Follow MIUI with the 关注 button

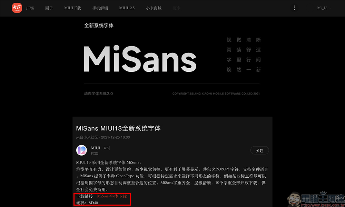click(x=260, y=150)
